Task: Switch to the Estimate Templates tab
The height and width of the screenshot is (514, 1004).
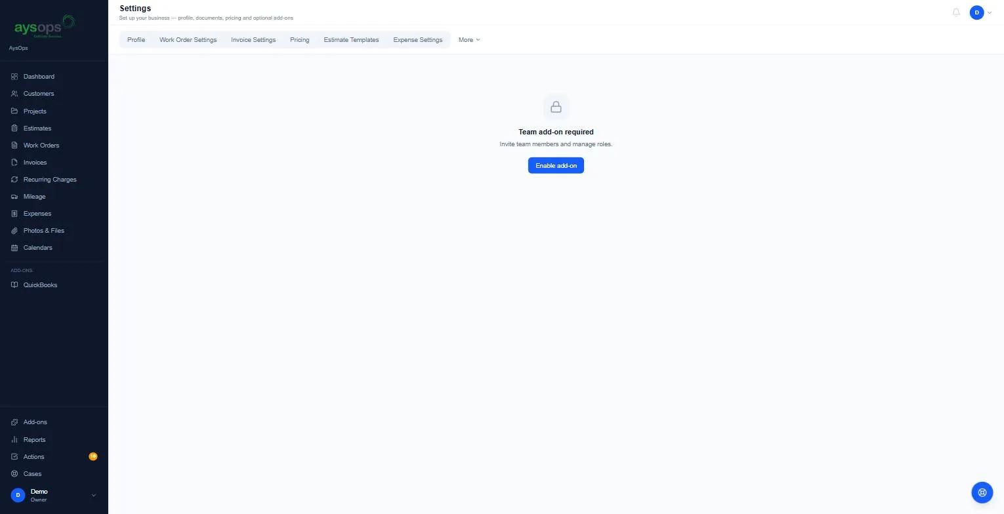Action: pos(351,40)
